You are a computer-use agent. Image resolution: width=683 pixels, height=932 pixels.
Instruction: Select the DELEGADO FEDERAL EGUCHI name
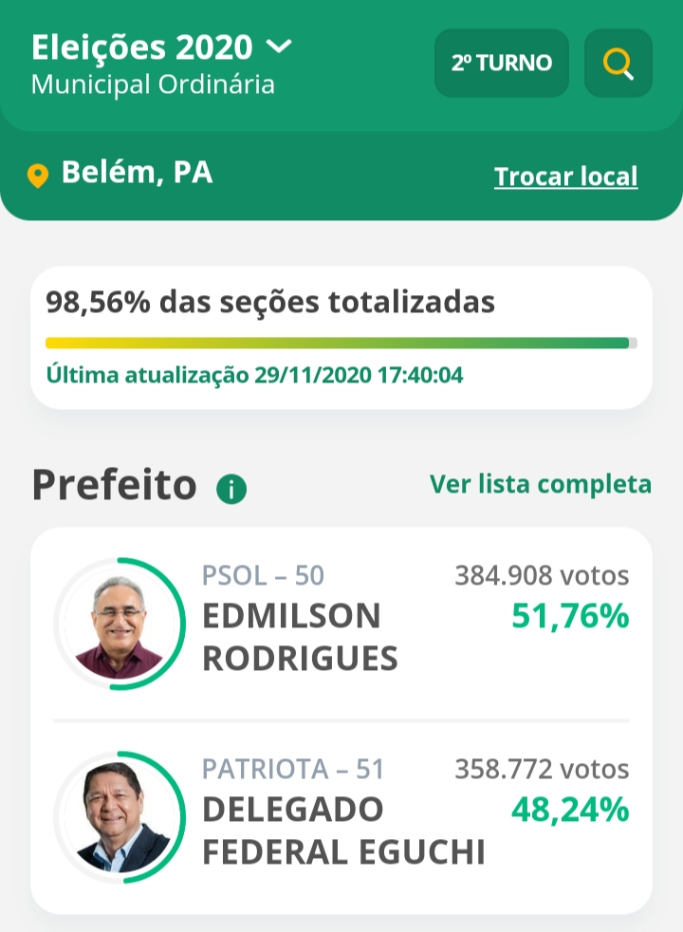point(343,830)
